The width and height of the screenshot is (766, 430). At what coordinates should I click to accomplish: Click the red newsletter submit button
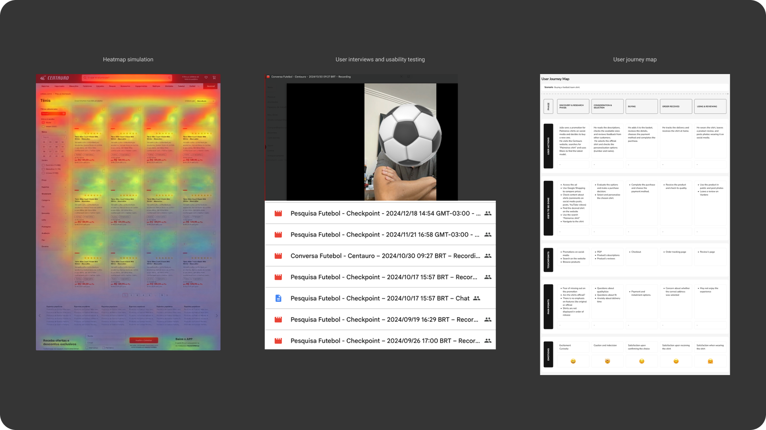pyautogui.click(x=144, y=340)
